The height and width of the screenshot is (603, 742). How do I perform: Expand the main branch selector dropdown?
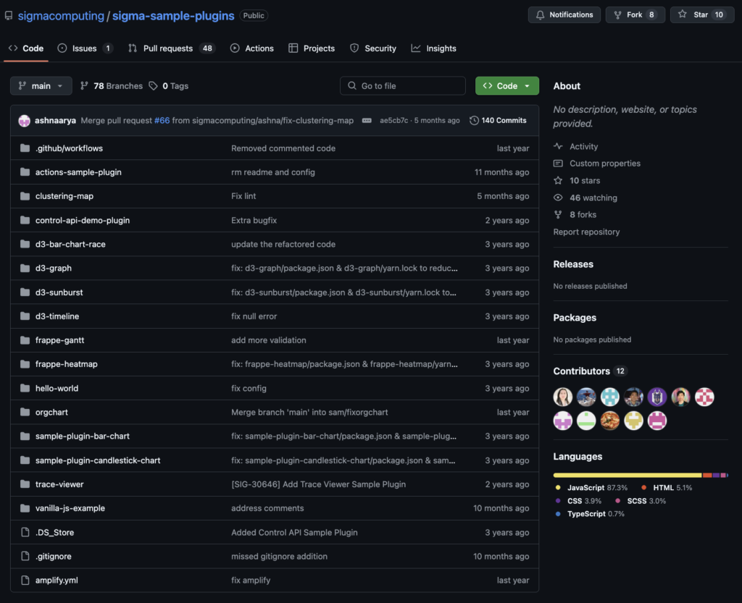[41, 85]
